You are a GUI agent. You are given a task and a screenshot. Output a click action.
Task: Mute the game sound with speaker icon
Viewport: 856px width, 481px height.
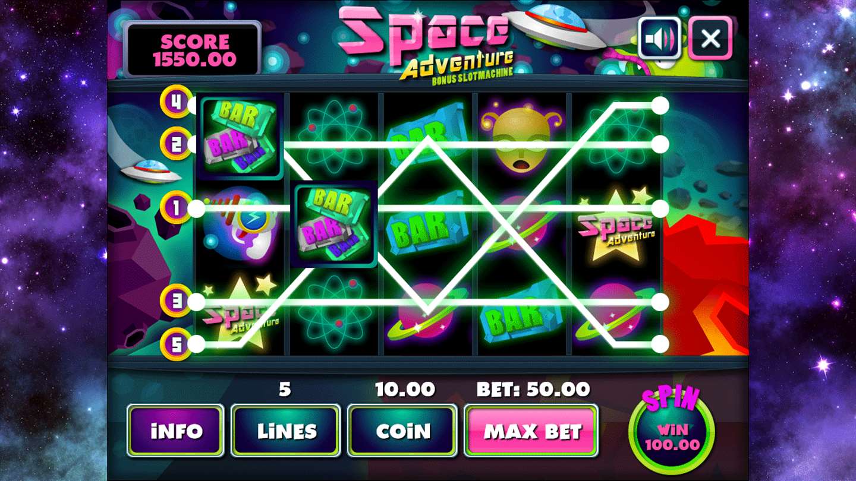[x=660, y=39]
